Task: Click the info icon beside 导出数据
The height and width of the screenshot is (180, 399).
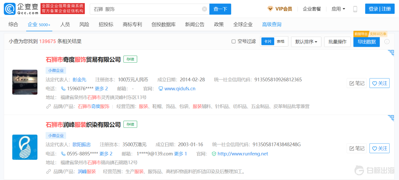Action: point(387,42)
